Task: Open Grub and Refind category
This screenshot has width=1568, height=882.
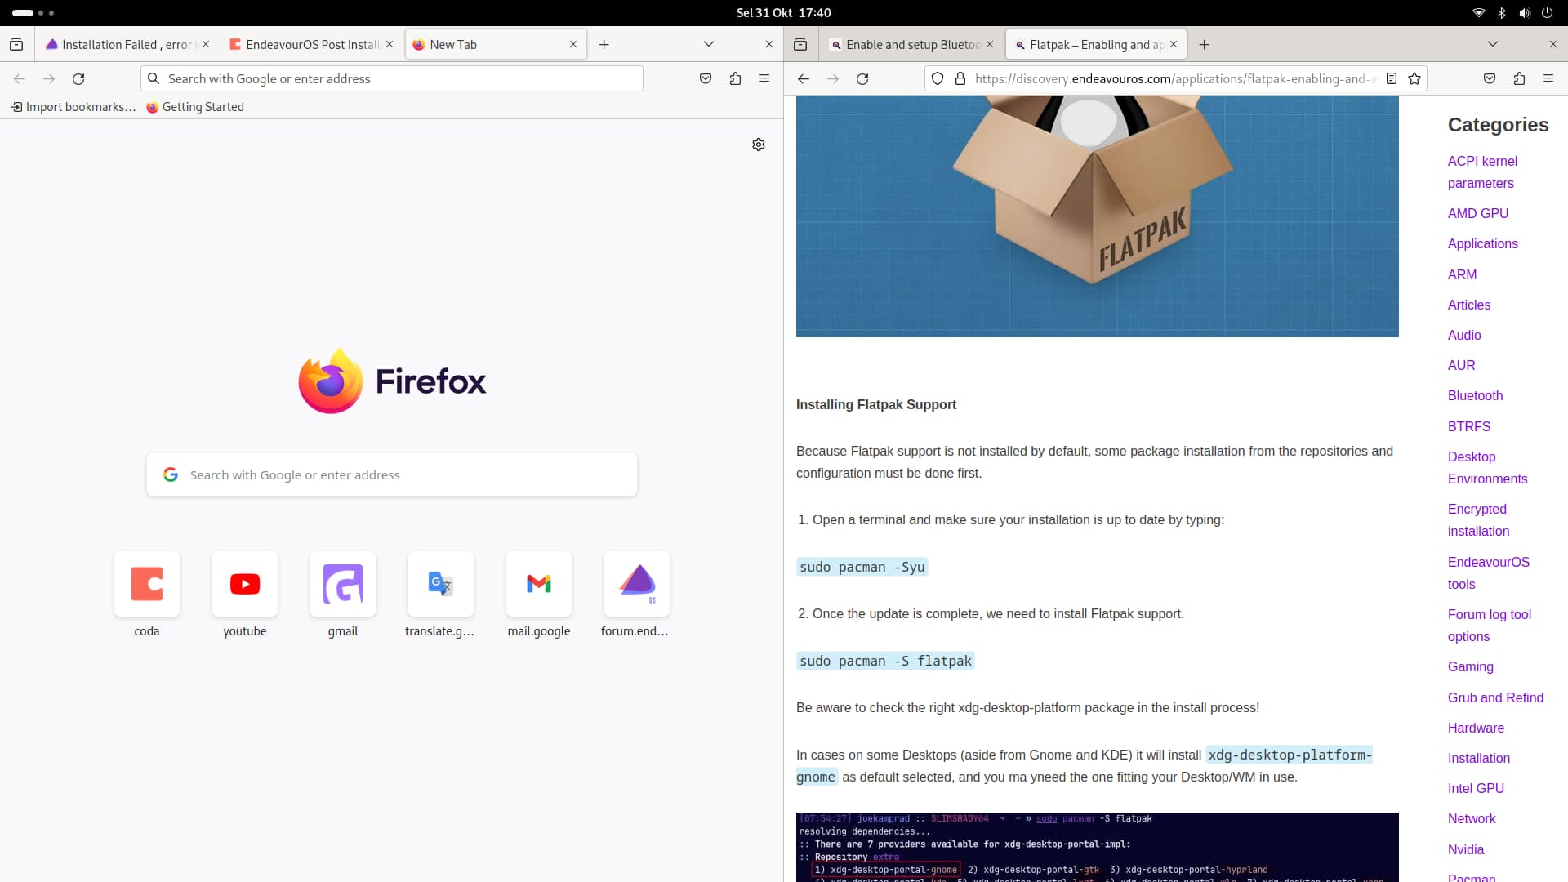Action: [x=1495, y=697]
